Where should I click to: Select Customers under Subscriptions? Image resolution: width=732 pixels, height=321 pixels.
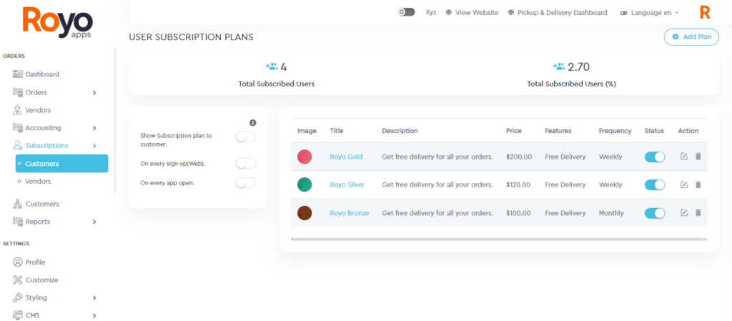42,164
